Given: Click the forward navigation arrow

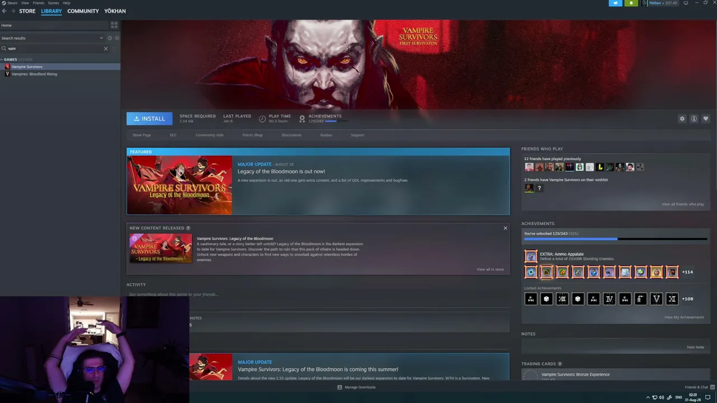Looking at the screenshot, I should point(12,11).
